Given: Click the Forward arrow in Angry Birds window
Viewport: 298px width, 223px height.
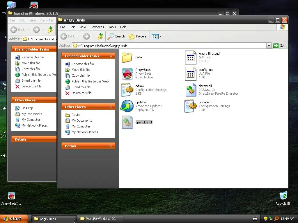Looking at the screenshot, I should (86, 36).
